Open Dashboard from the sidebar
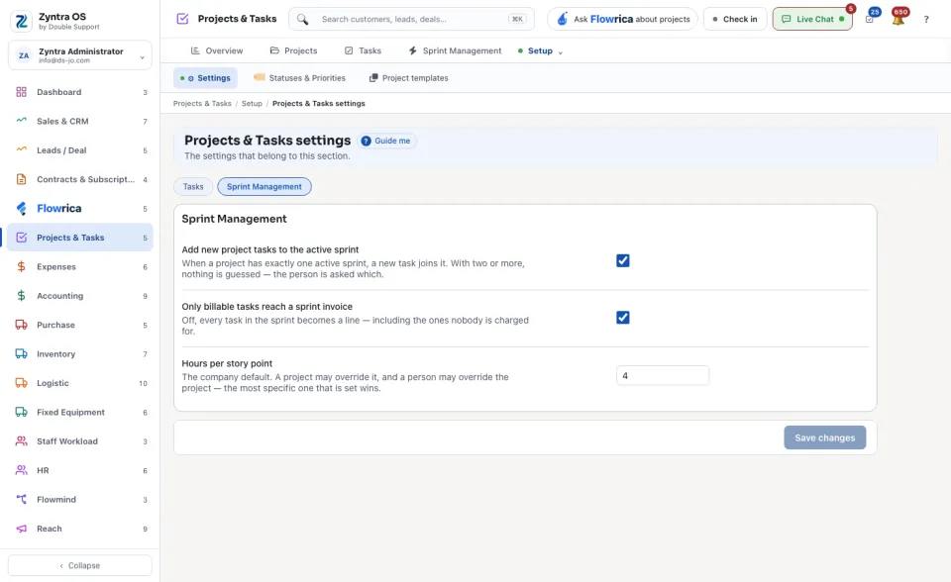Viewport: 951px width, 582px height. 80,92
